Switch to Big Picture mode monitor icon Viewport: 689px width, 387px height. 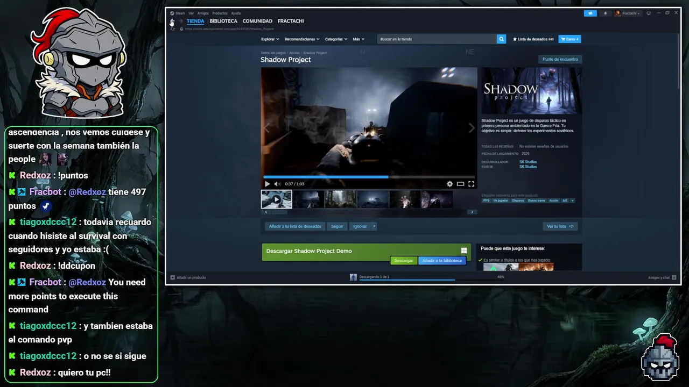649,13
